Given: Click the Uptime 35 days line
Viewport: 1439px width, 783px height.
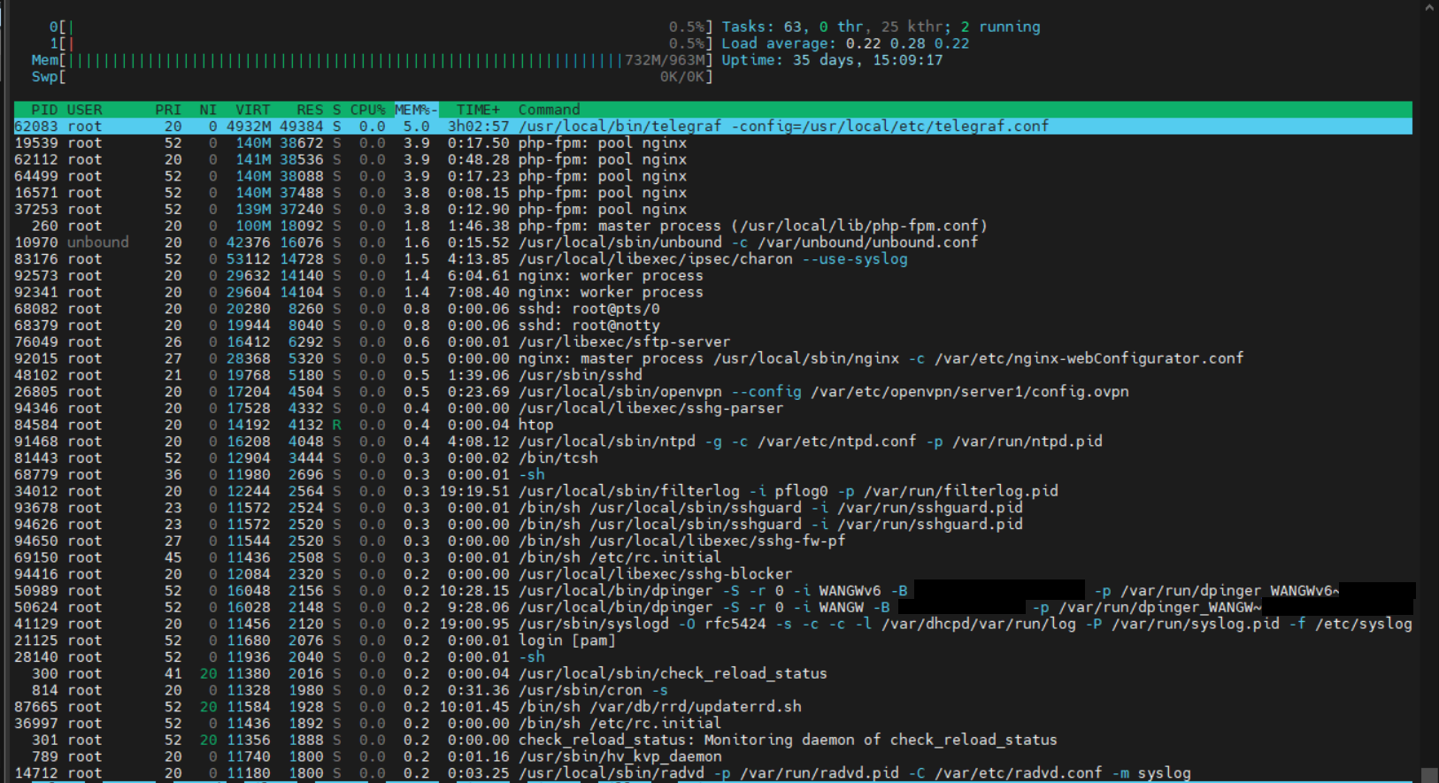Looking at the screenshot, I should click(x=832, y=60).
